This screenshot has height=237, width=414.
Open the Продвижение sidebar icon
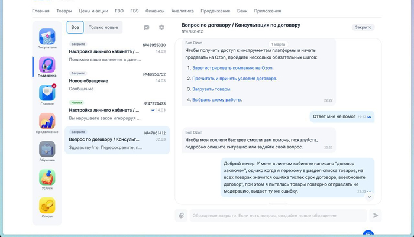pos(47,121)
